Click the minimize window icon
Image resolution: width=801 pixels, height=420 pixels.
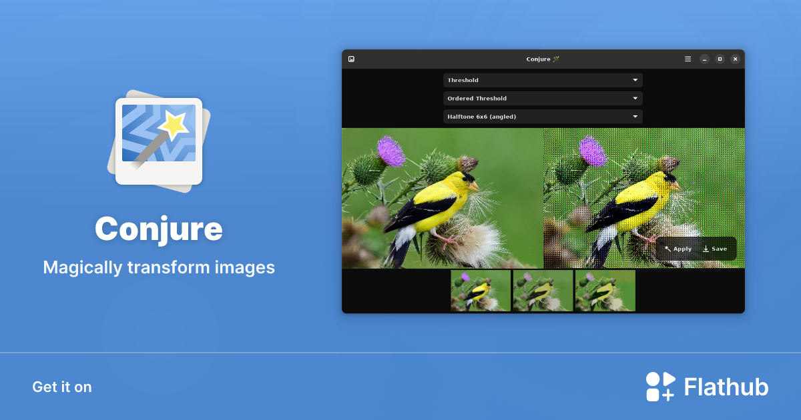(704, 59)
